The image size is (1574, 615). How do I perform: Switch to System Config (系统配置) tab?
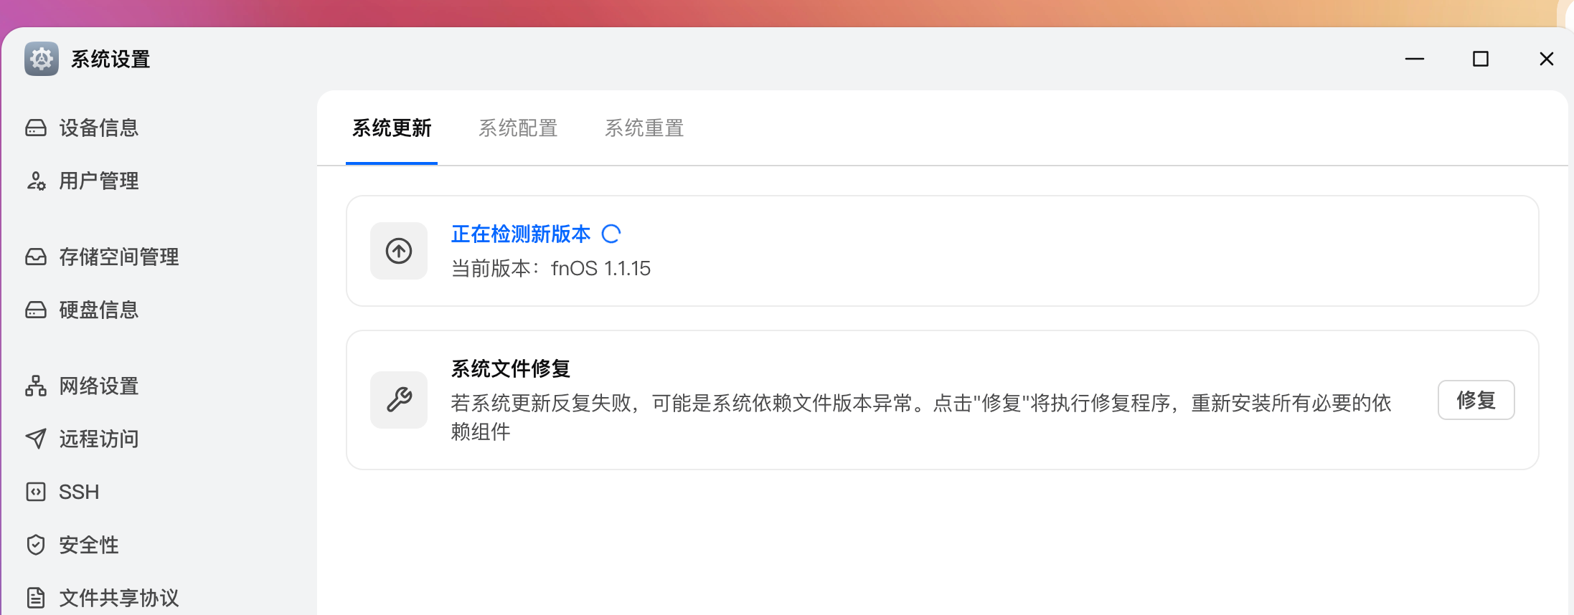pyautogui.click(x=518, y=128)
